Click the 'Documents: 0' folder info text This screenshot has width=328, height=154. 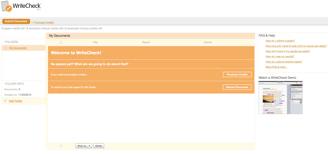point(12,89)
